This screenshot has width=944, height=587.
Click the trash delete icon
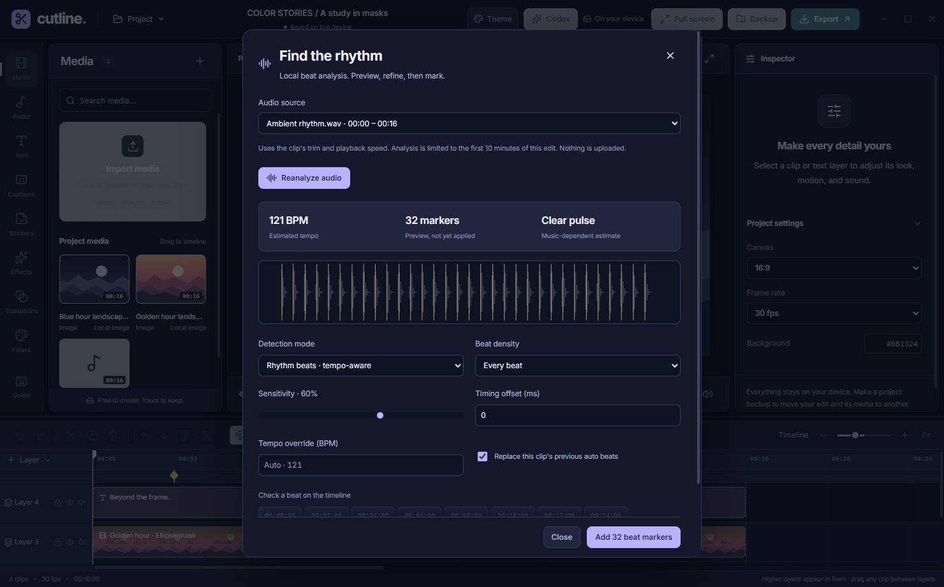(114, 436)
